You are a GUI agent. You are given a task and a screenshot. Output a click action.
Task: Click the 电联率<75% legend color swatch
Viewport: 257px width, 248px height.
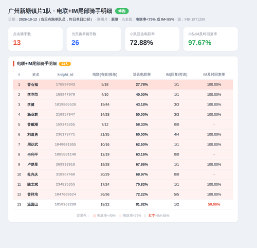120,216
